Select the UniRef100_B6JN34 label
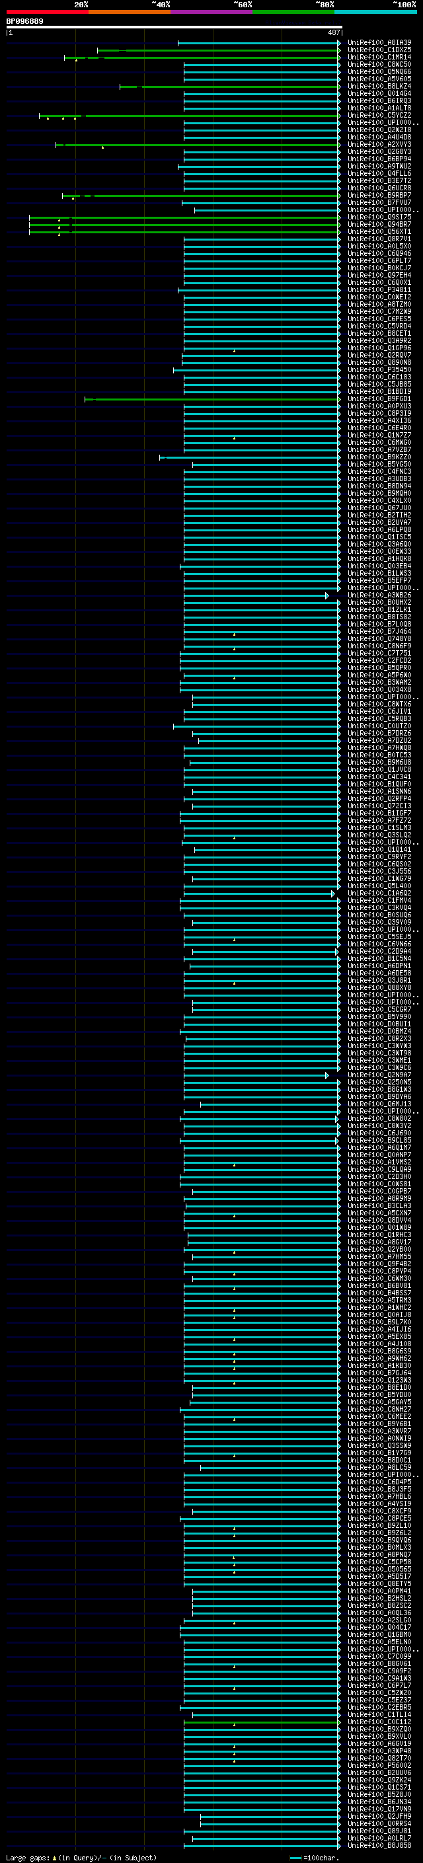 pos(379,1802)
